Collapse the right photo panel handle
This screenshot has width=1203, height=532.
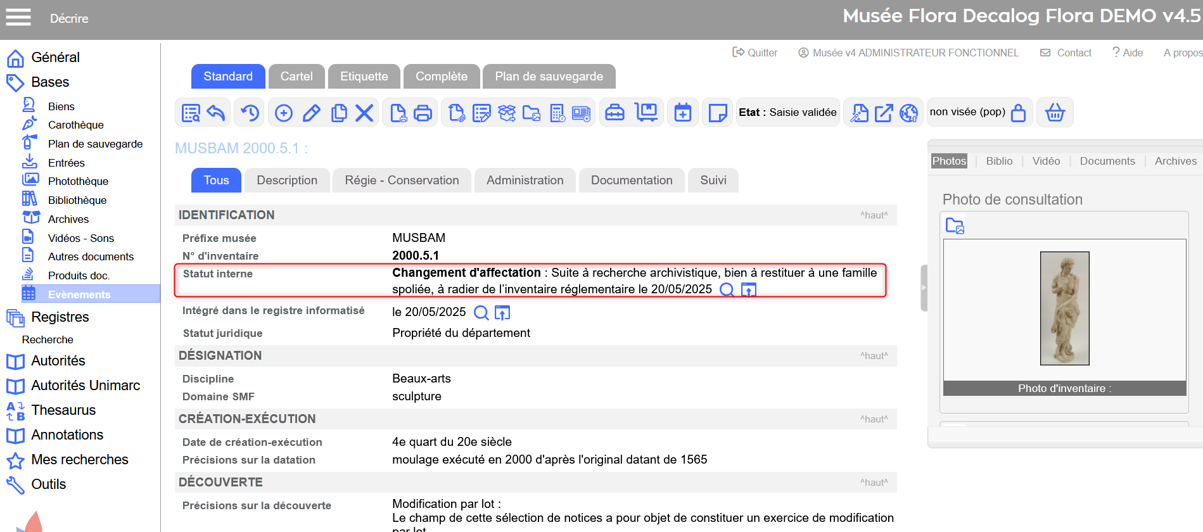(x=924, y=288)
